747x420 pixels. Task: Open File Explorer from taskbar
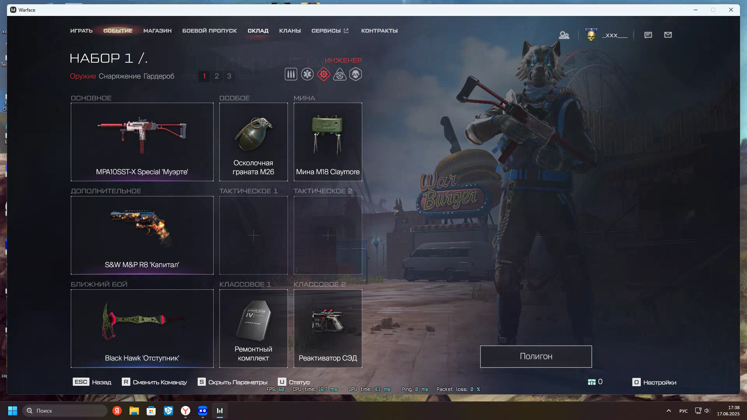(134, 411)
